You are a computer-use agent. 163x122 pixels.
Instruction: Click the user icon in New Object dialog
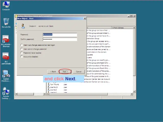(23, 26)
